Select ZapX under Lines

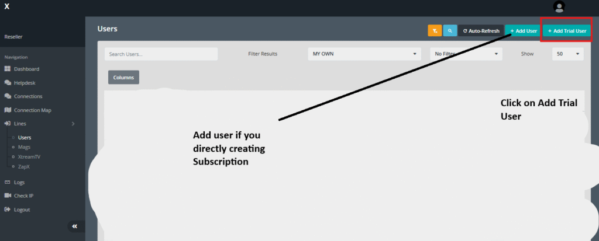pyautogui.click(x=25, y=166)
